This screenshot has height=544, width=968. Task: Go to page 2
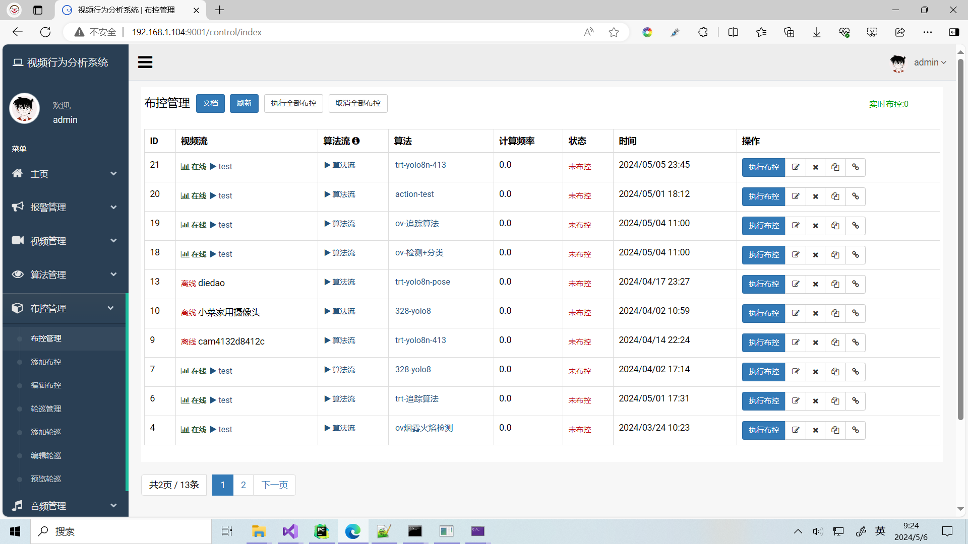(243, 485)
